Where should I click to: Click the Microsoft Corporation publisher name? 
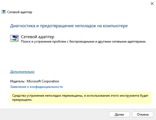pos(43,81)
